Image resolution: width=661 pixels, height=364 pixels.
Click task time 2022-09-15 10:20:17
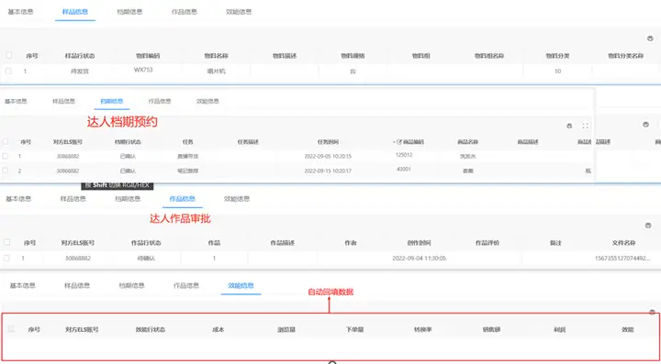pos(328,171)
